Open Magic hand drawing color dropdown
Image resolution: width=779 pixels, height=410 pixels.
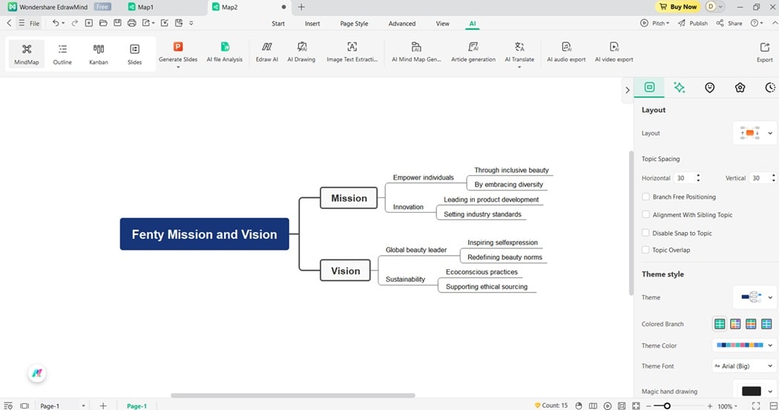coord(770,391)
